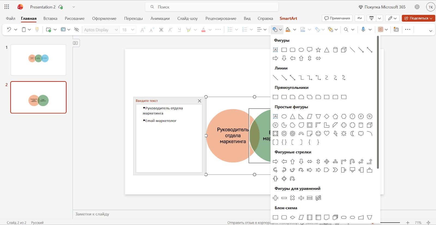Open the Вставка tab
Image resolution: width=436 pixels, height=225 pixels.
[x=50, y=19]
